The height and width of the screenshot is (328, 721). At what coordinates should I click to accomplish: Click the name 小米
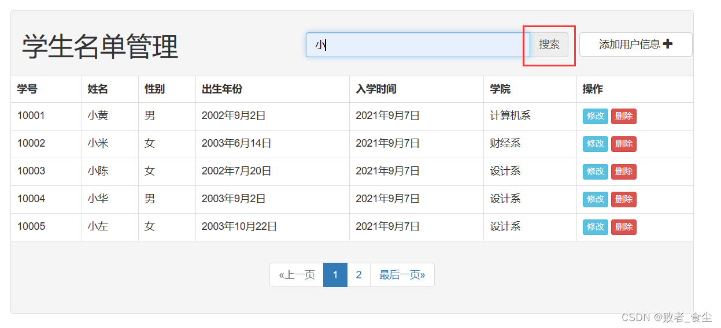tap(98, 143)
